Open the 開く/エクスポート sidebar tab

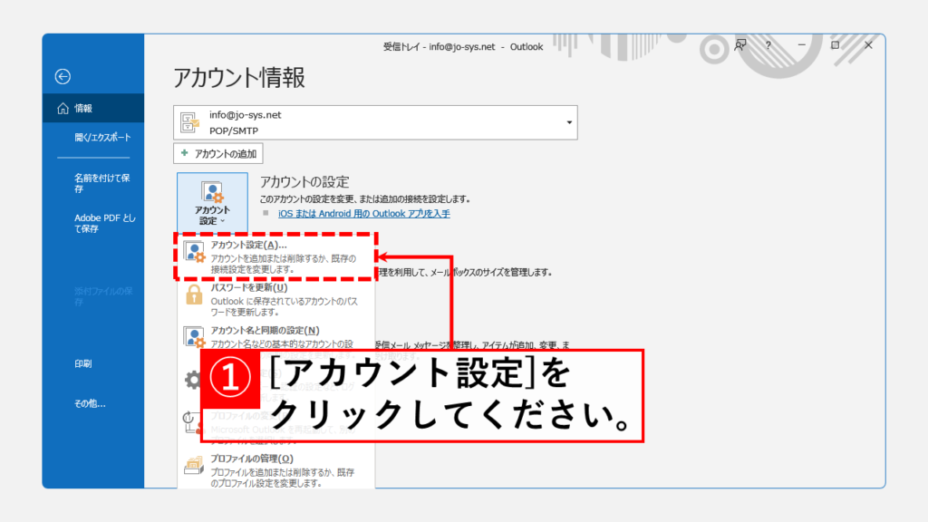coord(101,138)
